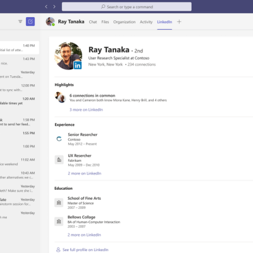Click the School of Fine Arts icon
The image size is (253, 253).
[x=59, y=202]
